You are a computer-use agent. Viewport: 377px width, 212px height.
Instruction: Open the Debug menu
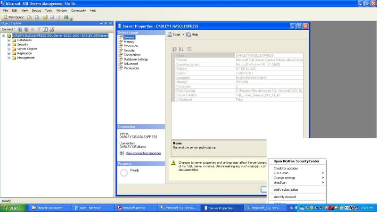(36, 10)
